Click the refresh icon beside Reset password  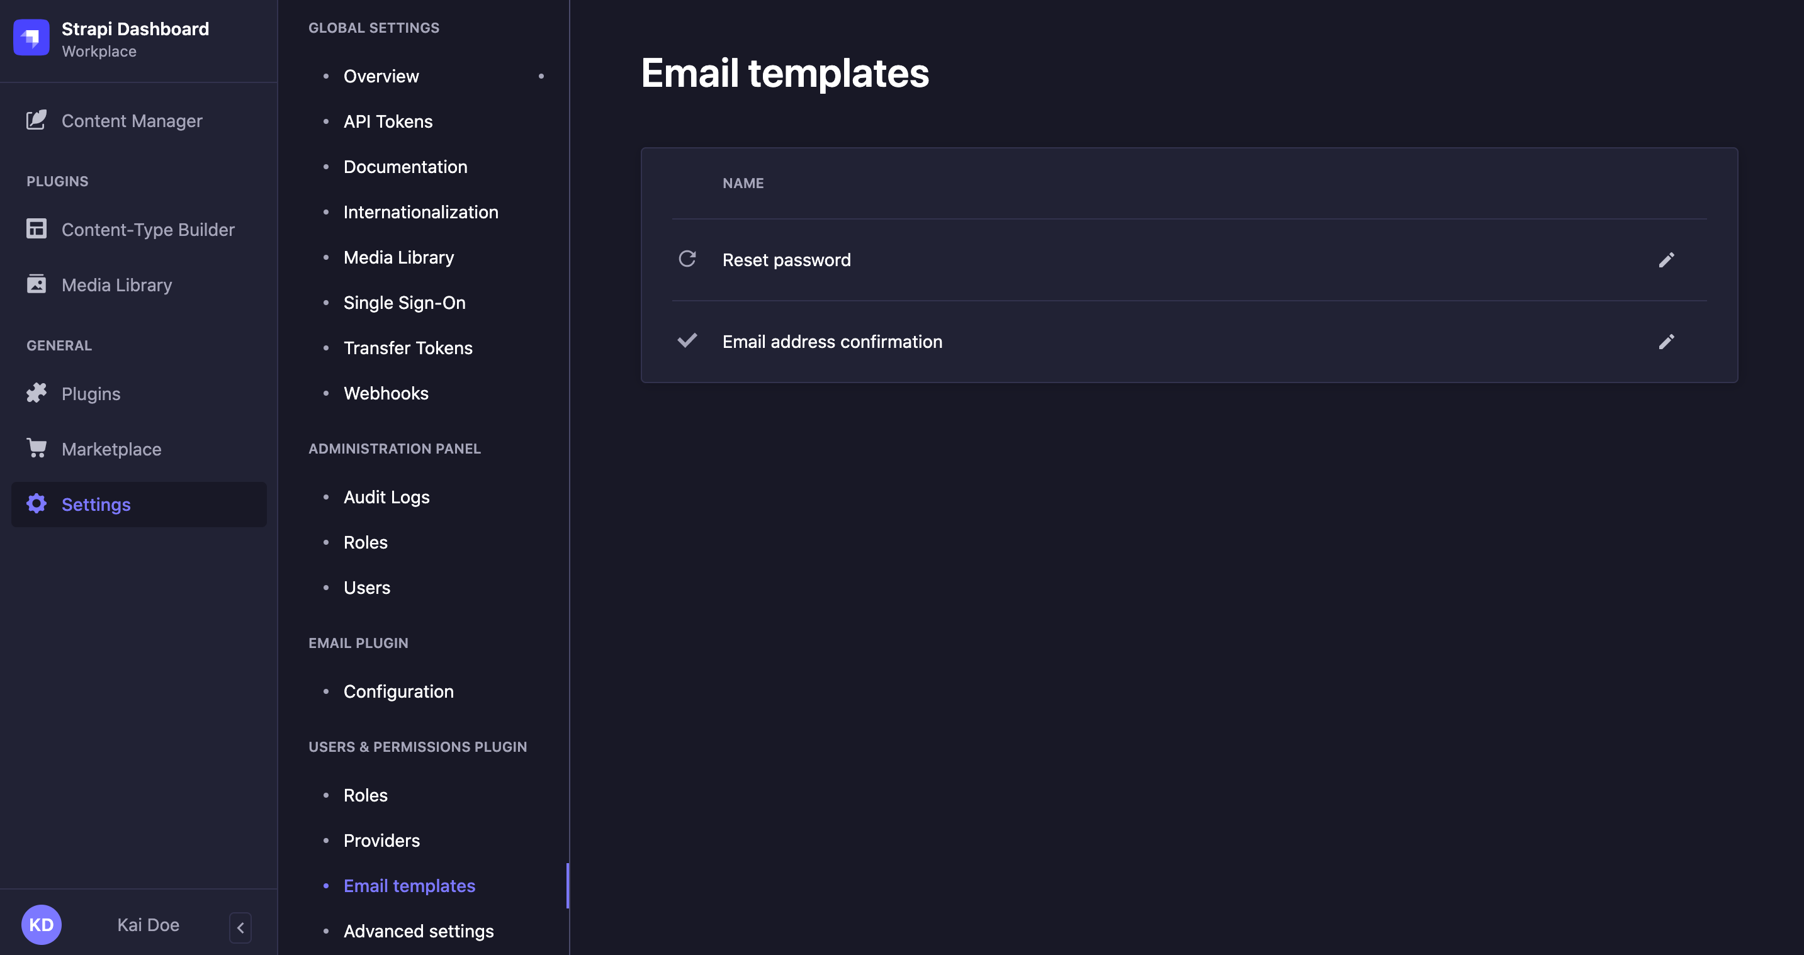click(x=687, y=259)
